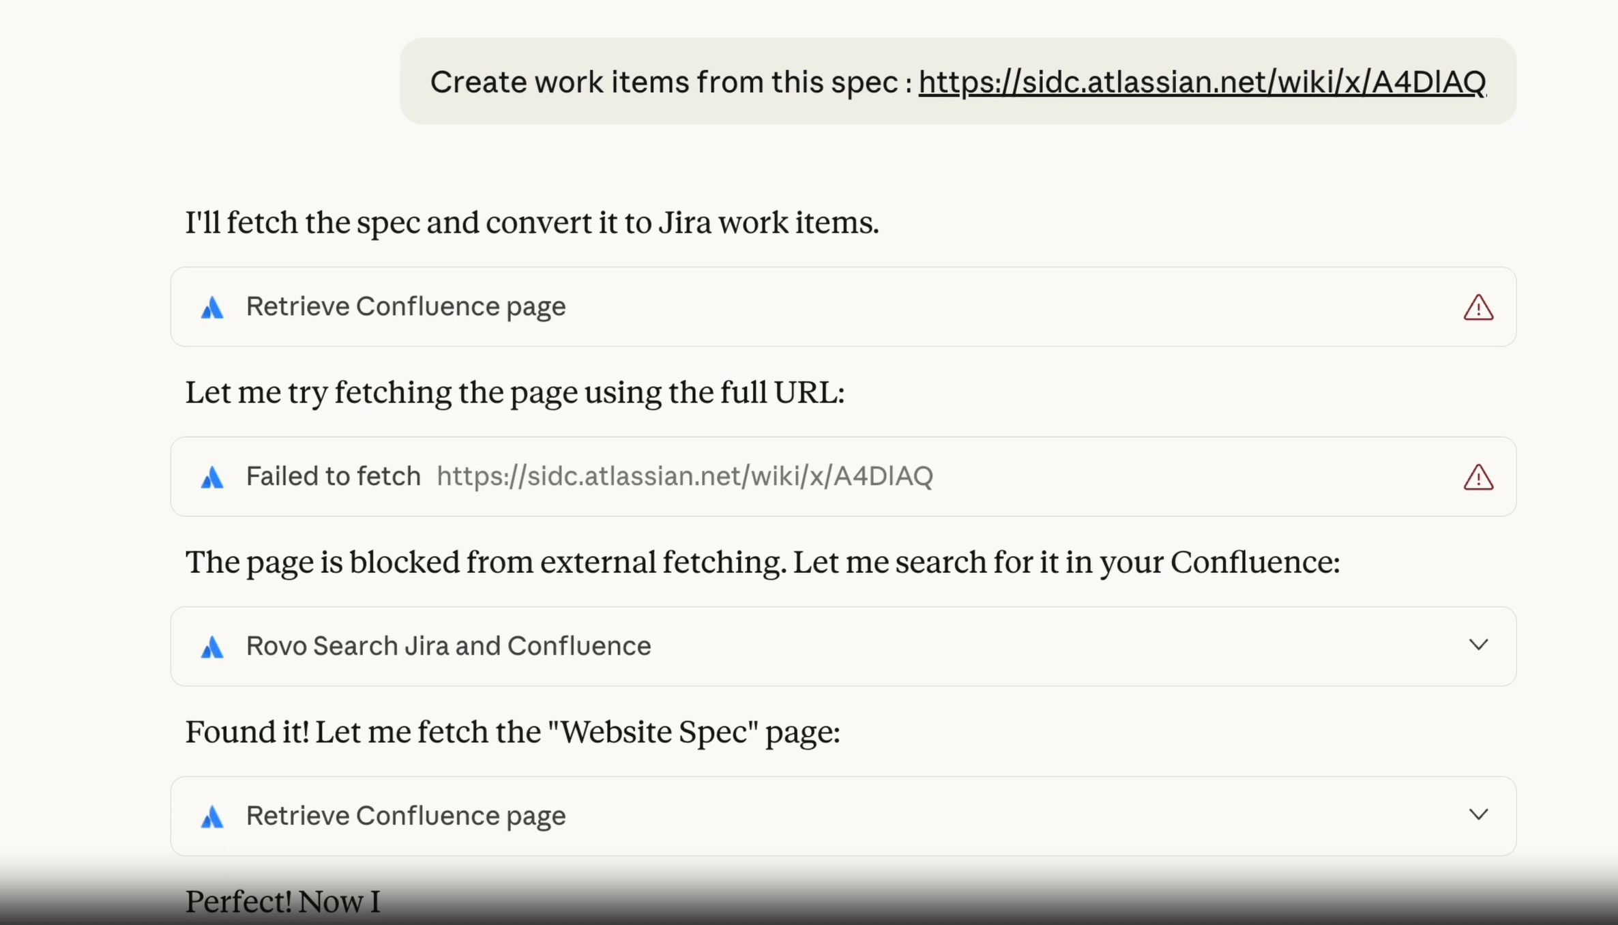Open the Failed to fetch tool card
Viewport: 1618px width, 925px height.
point(843,476)
